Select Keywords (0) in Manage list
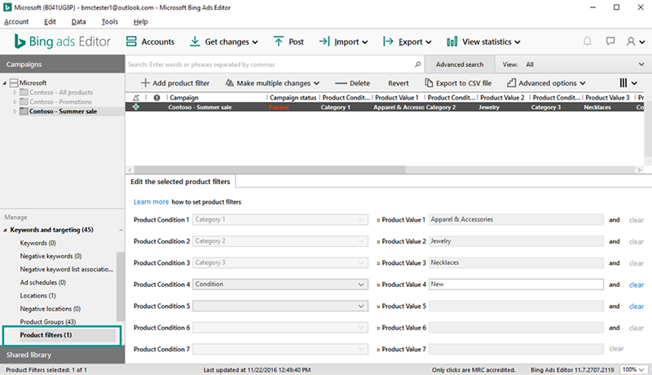Screen dimensions: 652x375 [37, 243]
